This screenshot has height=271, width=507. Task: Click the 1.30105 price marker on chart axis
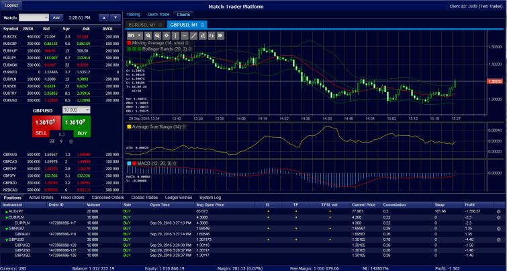click(495, 81)
